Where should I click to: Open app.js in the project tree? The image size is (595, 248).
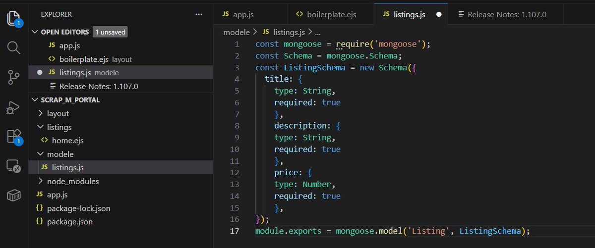point(121,195)
